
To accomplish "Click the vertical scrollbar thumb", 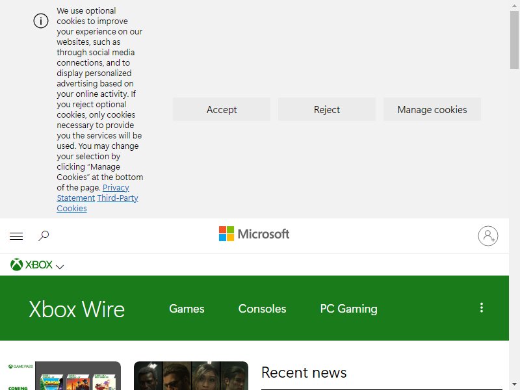I will coord(514,40).
